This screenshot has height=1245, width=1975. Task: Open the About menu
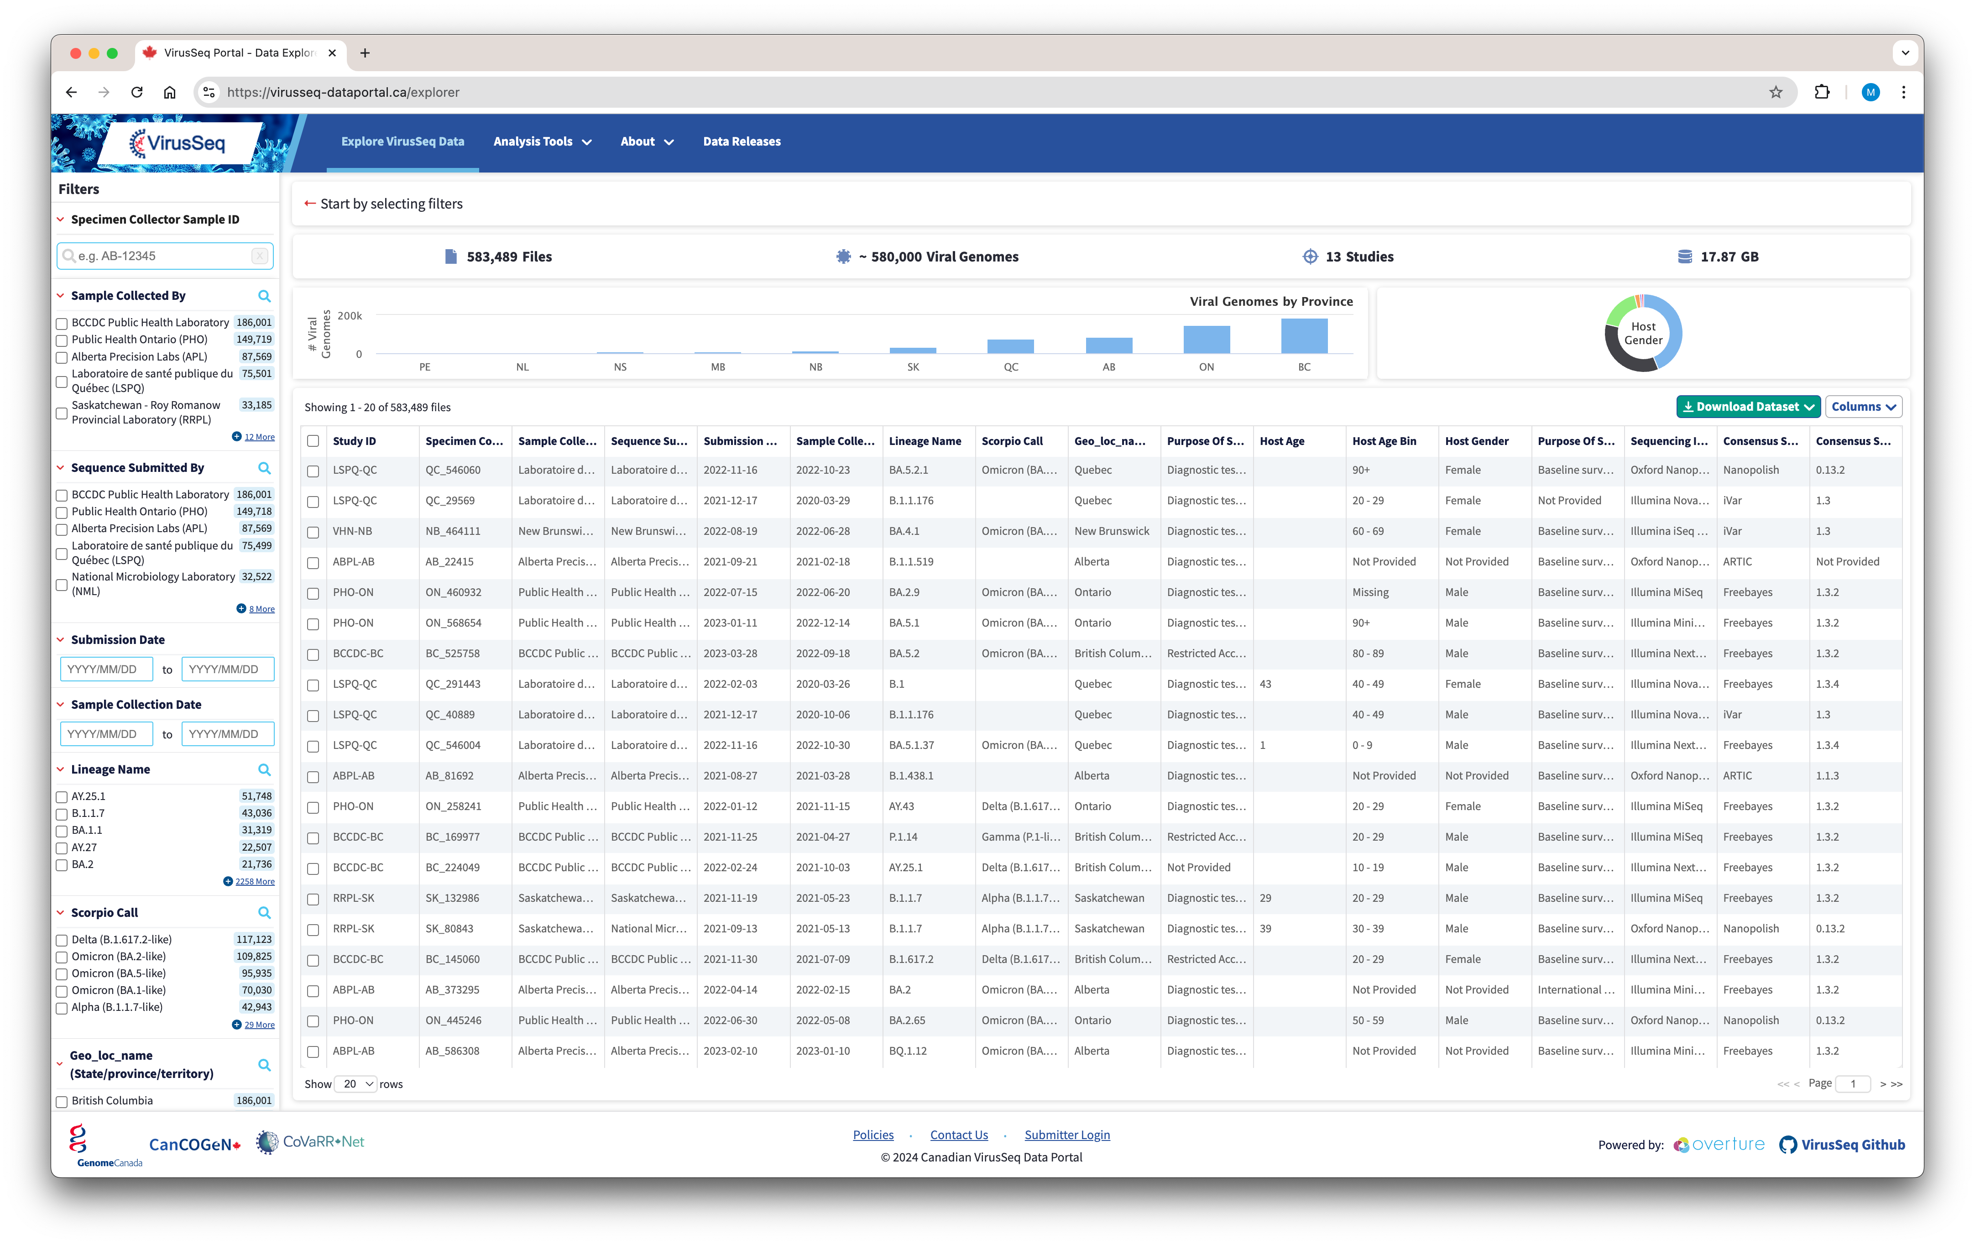[647, 142]
